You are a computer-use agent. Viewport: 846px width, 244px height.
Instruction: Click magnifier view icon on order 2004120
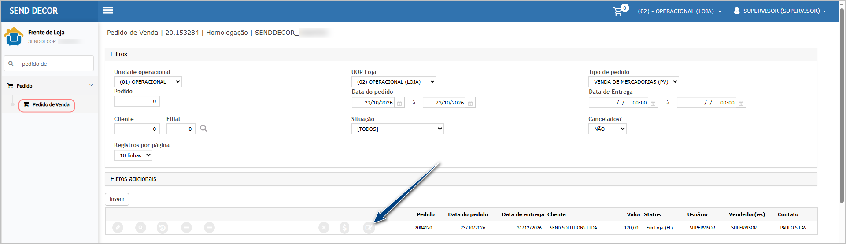(x=140, y=228)
